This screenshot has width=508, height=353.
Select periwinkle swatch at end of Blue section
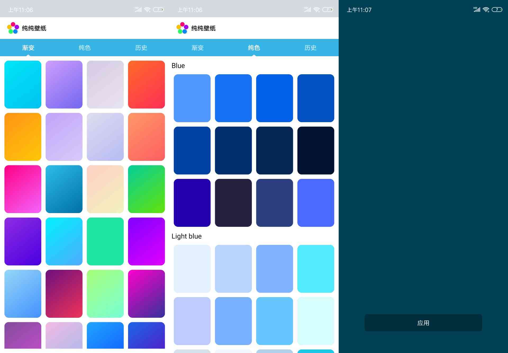coord(316,203)
